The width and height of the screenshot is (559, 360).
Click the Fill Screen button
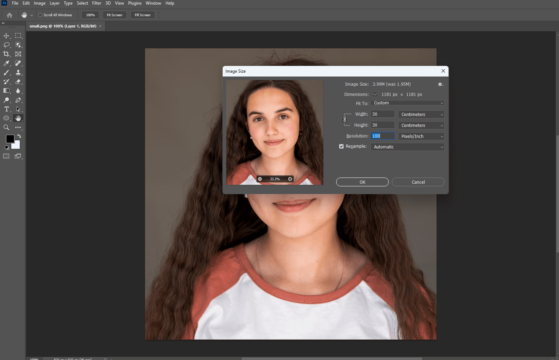(x=143, y=15)
